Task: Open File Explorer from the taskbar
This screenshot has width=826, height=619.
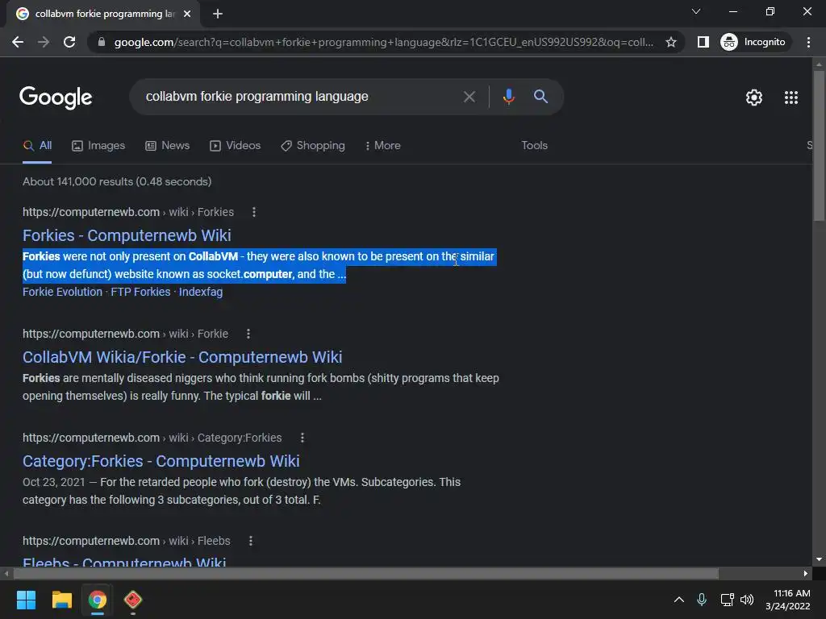Action: (x=61, y=600)
